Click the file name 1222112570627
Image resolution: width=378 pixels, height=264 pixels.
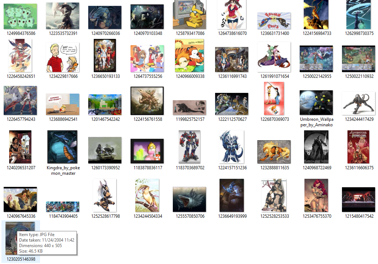point(232,119)
